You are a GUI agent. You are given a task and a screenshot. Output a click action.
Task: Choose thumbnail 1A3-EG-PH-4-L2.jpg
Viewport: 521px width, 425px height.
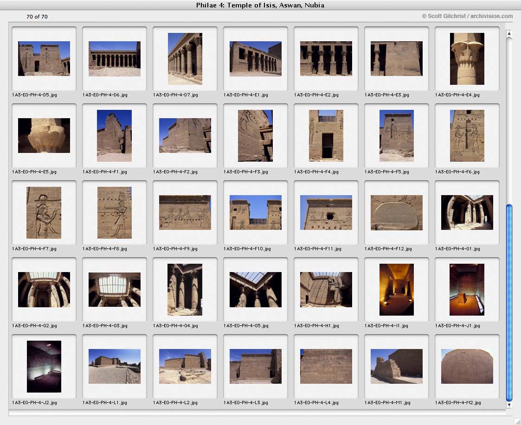pyautogui.click(x=185, y=366)
